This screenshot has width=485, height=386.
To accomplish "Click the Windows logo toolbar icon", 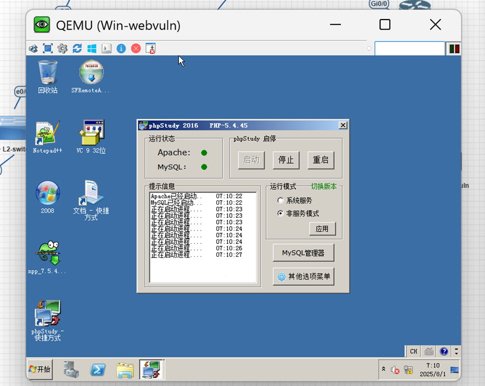I will click(92, 49).
